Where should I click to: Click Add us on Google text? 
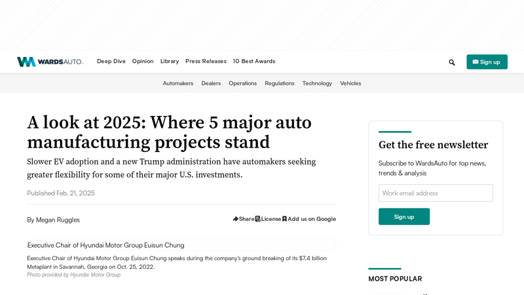(312, 219)
